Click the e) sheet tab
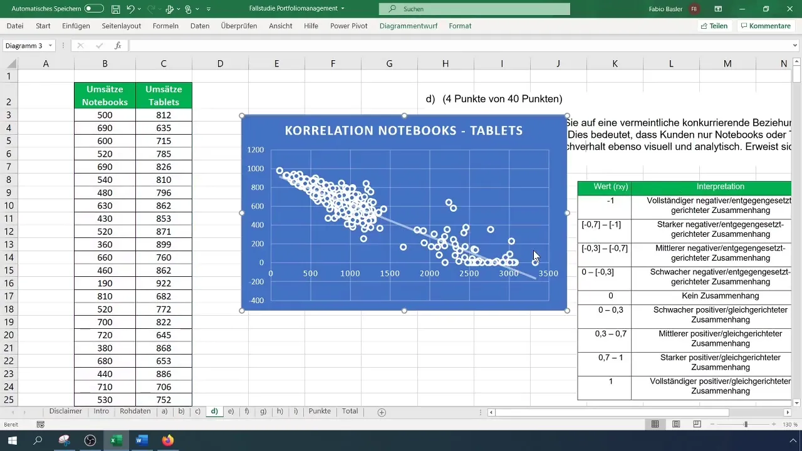 [x=231, y=412]
